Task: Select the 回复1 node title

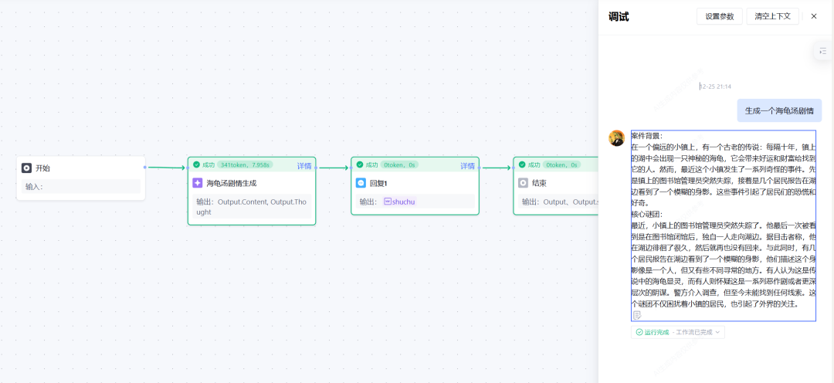Action: 378,183
